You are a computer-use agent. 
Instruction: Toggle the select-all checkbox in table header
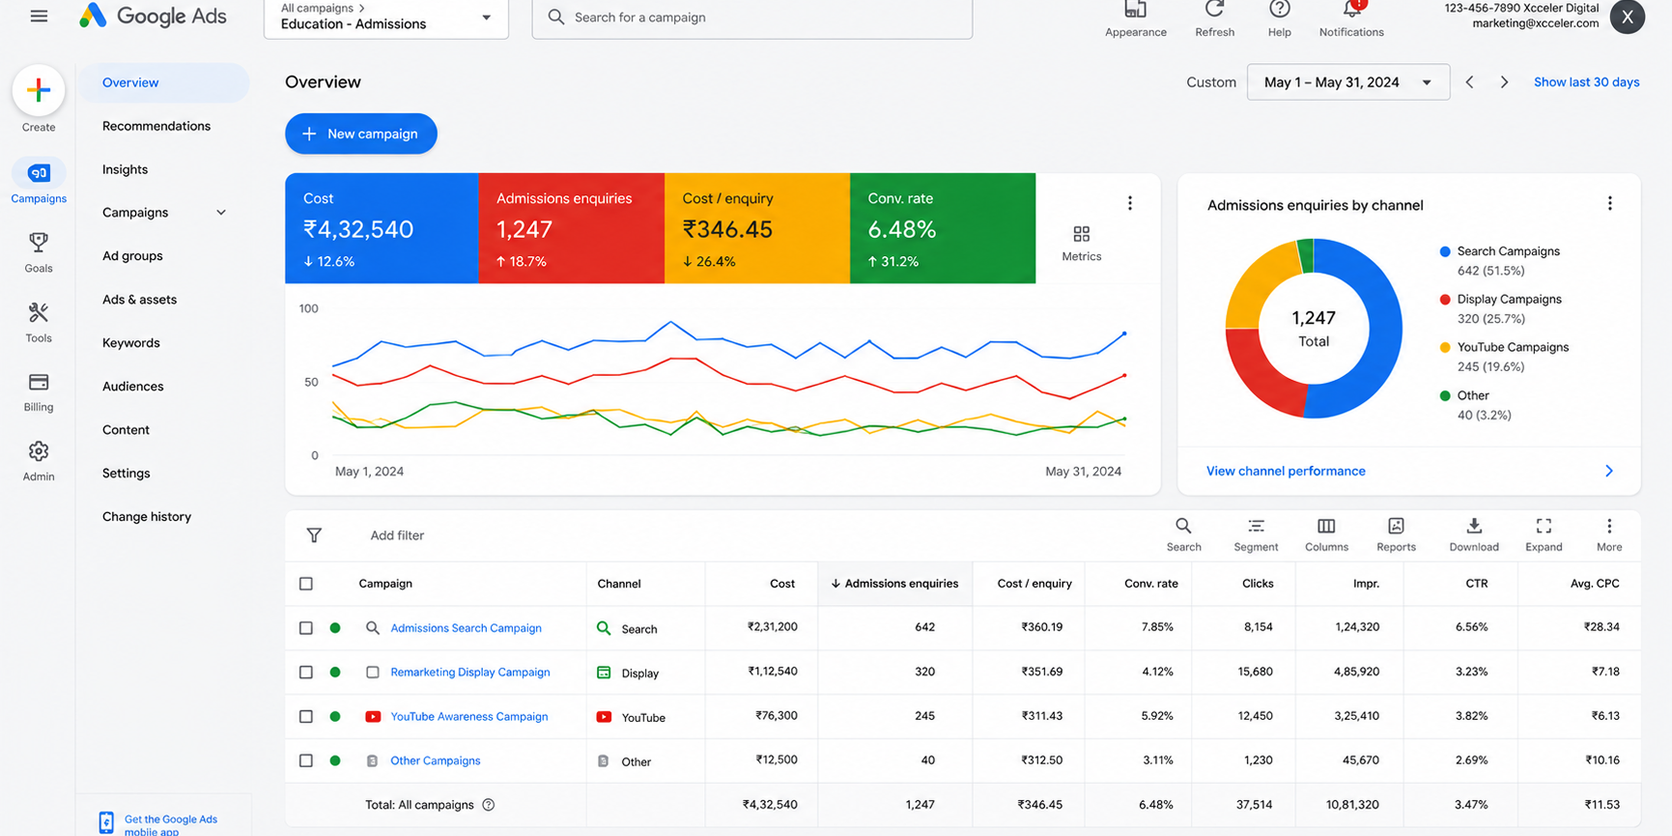[x=306, y=584]
